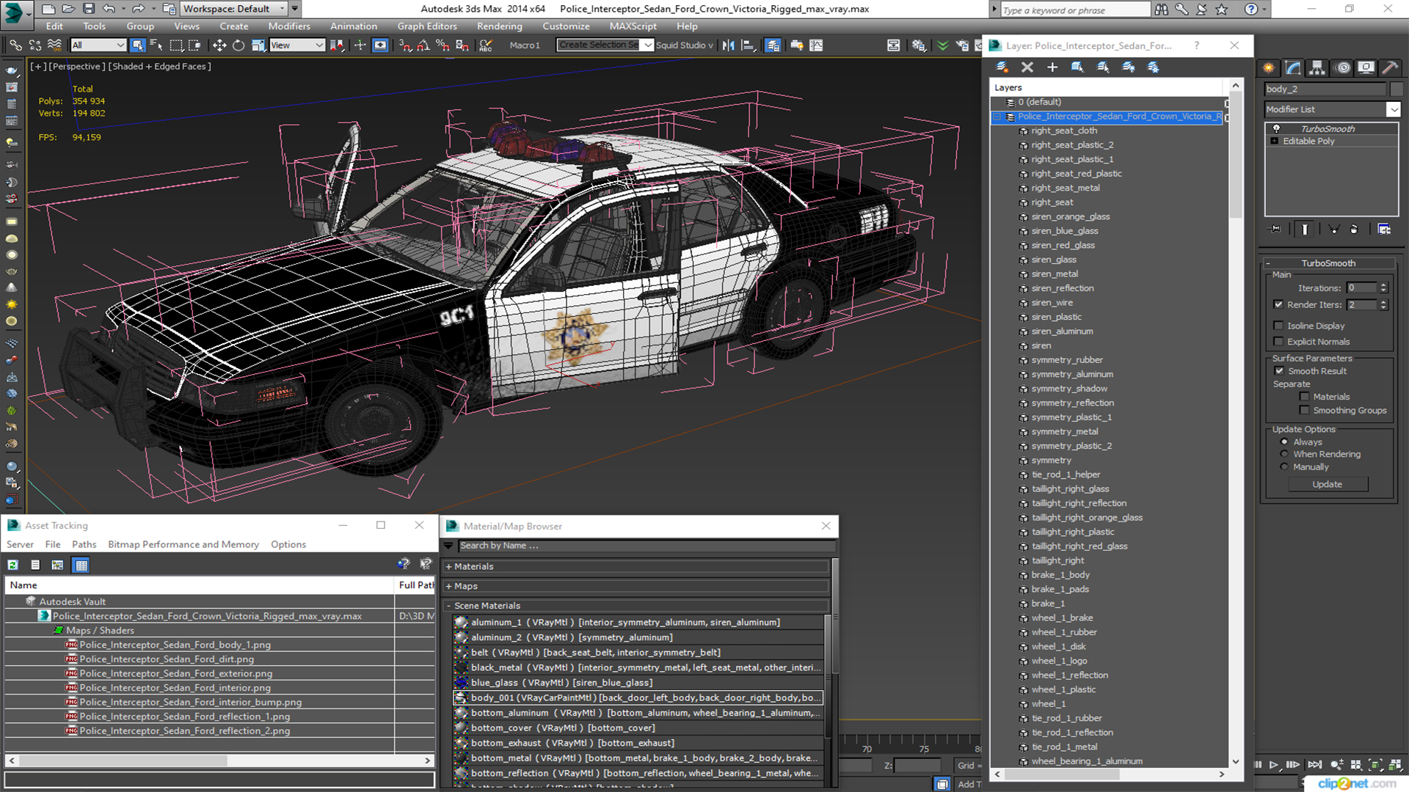Toggle the Percent Snap icon
The width and height of the screenshot is (1409, 792).
[x=443, y=45]
